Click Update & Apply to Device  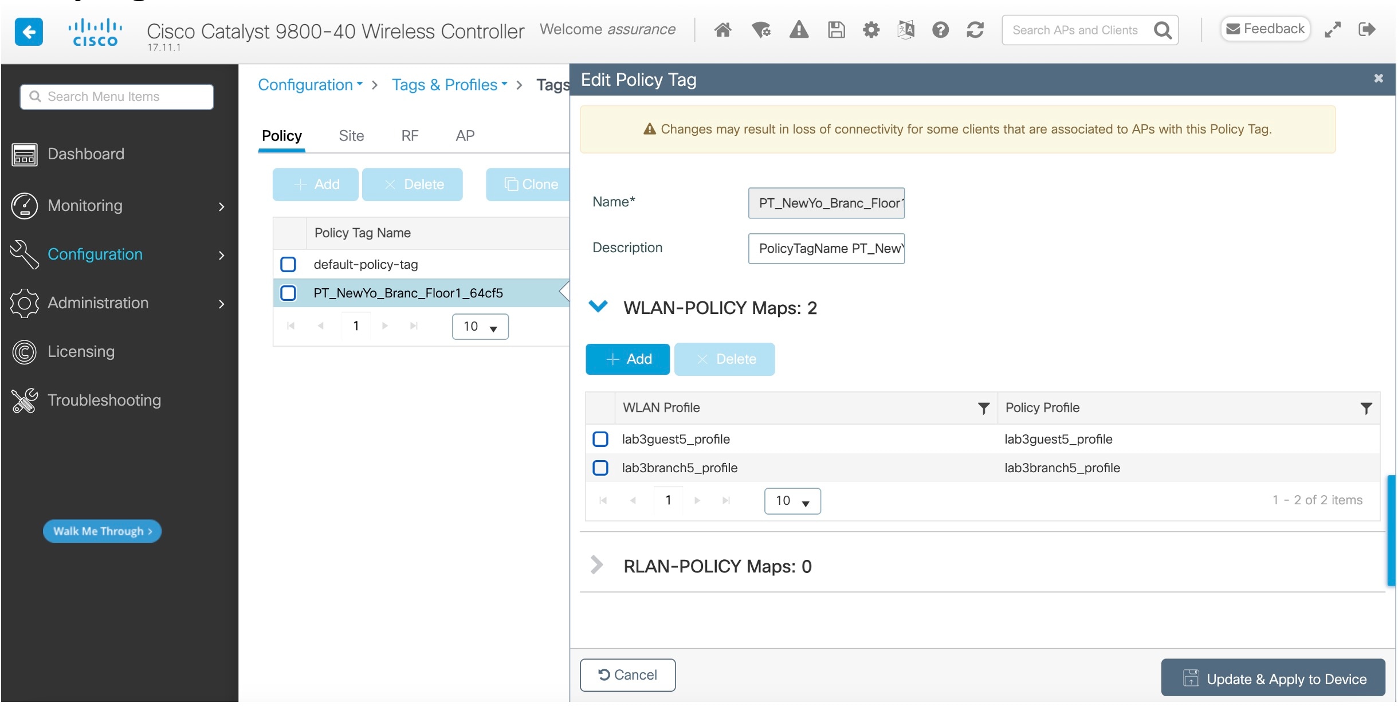click(1273, 679)
